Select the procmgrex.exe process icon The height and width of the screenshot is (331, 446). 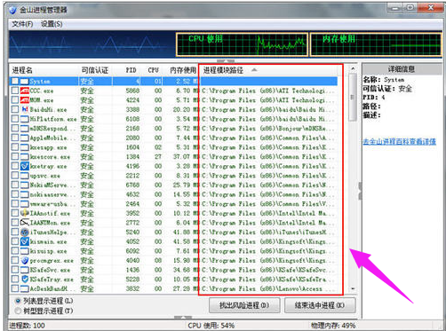24,261
